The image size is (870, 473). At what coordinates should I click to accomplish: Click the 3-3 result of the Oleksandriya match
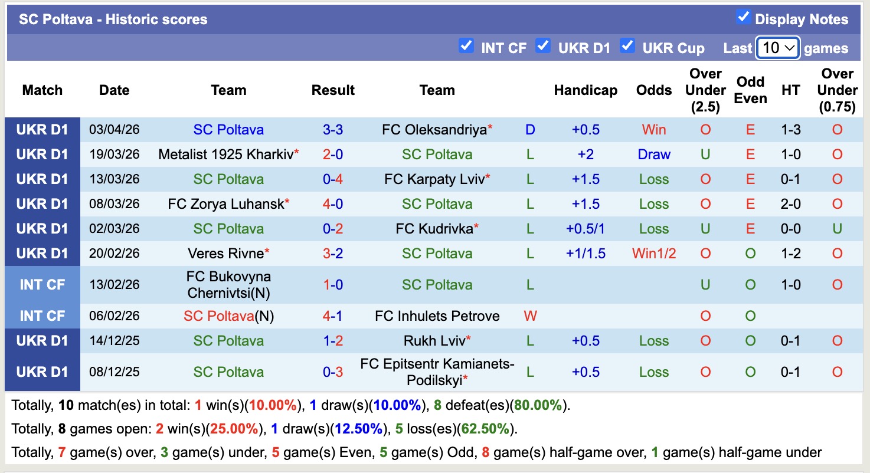[x=333, y=129]
